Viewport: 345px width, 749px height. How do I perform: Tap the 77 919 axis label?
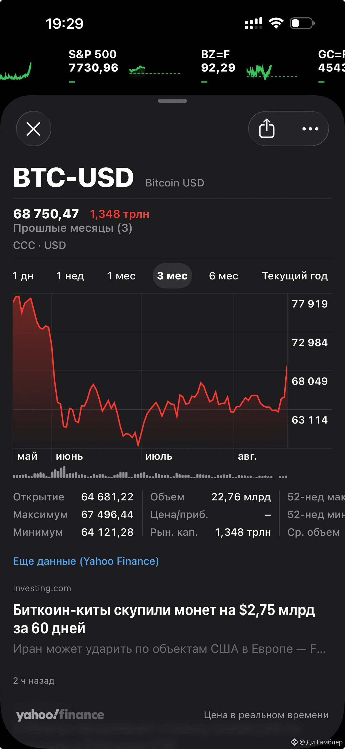point(310,304)
